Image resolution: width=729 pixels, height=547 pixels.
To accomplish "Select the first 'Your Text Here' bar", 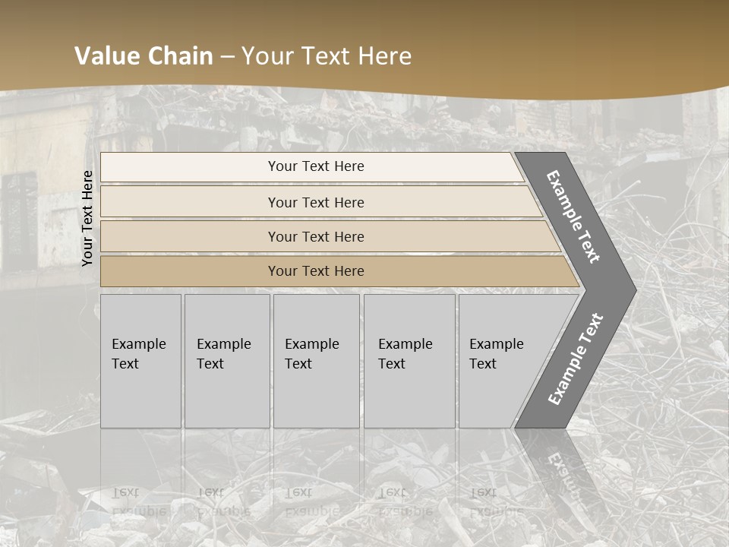I will 316,166.
